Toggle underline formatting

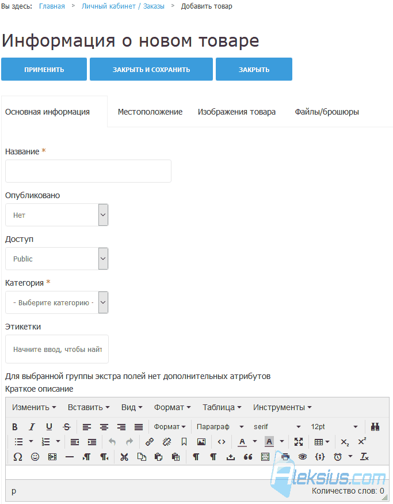coord(49,427)
